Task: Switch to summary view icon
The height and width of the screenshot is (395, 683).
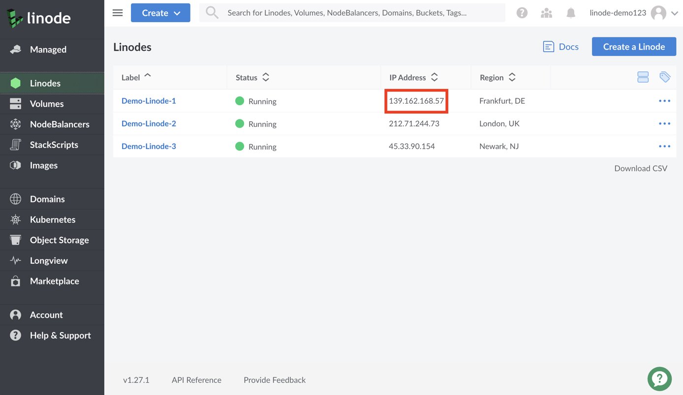Action: tap(643, 77)
